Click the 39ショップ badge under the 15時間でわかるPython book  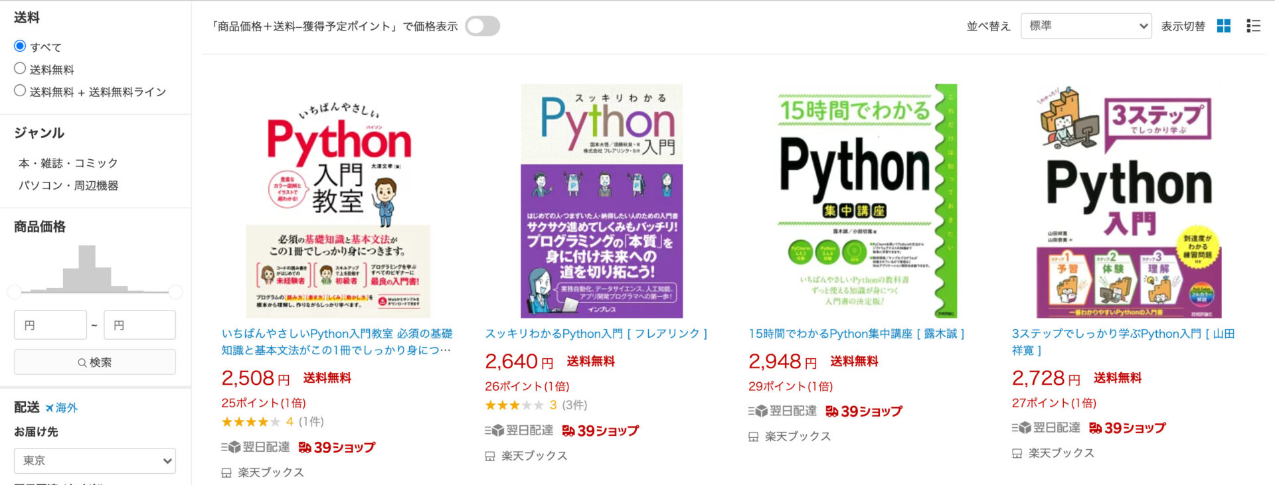point(863,411)
